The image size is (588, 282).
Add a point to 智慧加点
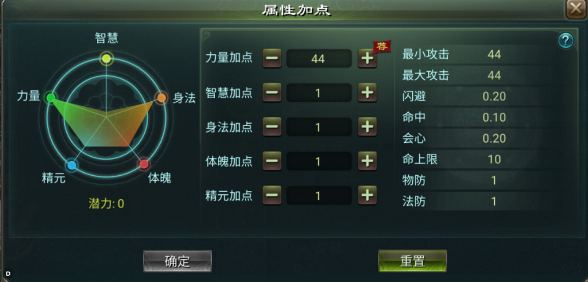coord(367,93)
